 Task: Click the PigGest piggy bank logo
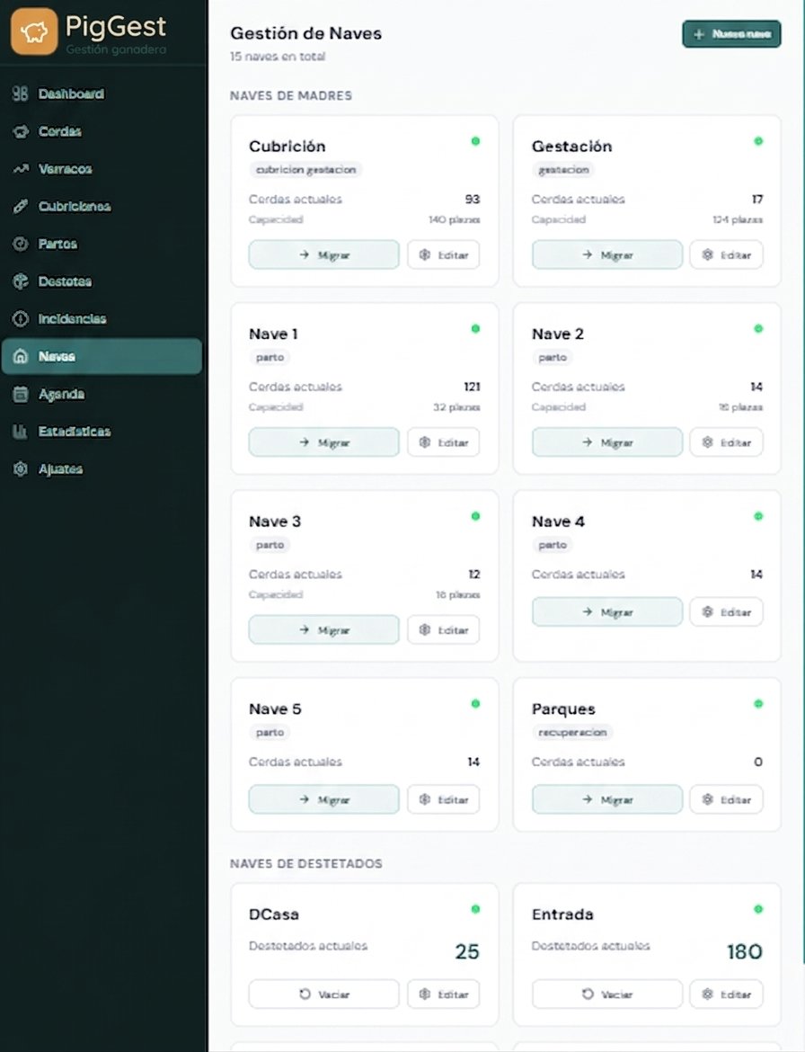[34, 31]
